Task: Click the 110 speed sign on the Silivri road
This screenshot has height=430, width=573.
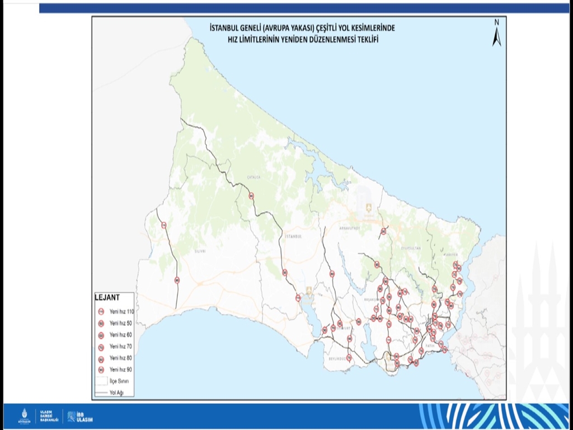Action: (x=163, y=225)
